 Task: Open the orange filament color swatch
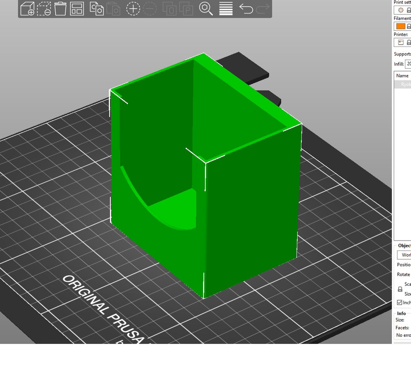(x=401, y=26)
